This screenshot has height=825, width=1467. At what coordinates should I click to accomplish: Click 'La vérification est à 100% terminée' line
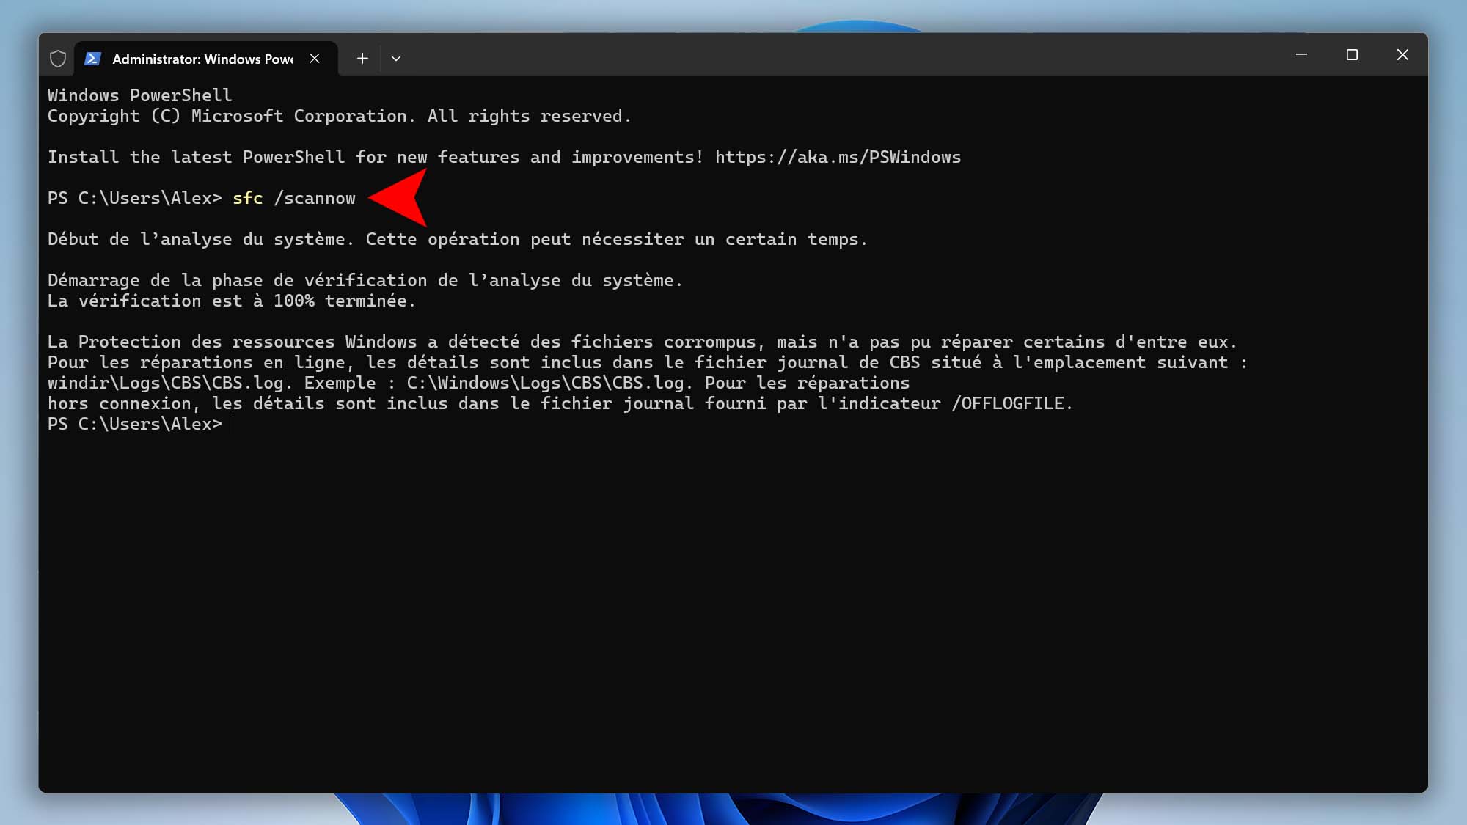[231, 301]
